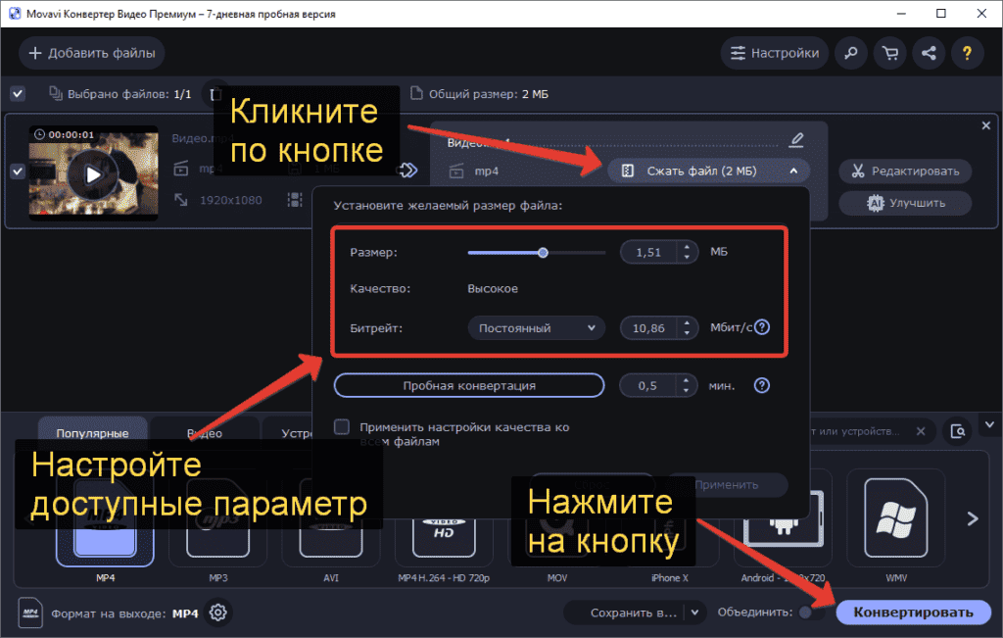This screenshot has width=1003, height=638.
Task: Click the Улучшить AI button
Action: (x=905, y=203)
